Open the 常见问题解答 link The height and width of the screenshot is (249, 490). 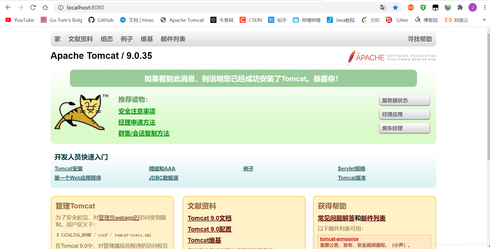point(336,218)
